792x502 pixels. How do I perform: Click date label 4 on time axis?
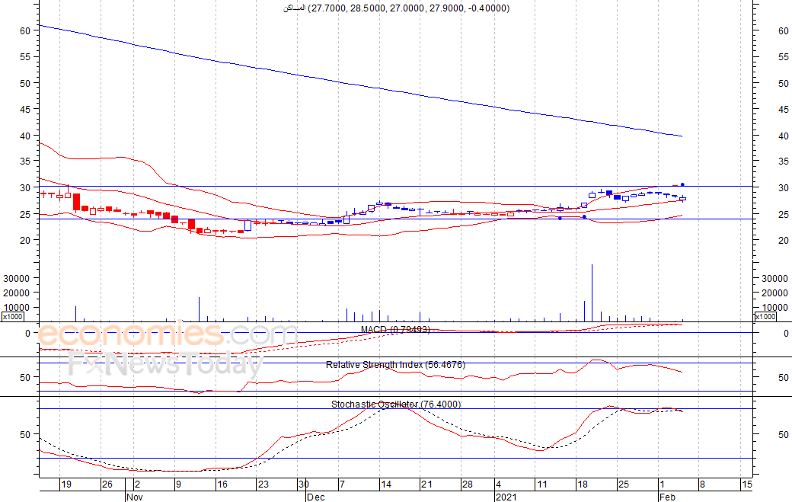coord(498,484)
